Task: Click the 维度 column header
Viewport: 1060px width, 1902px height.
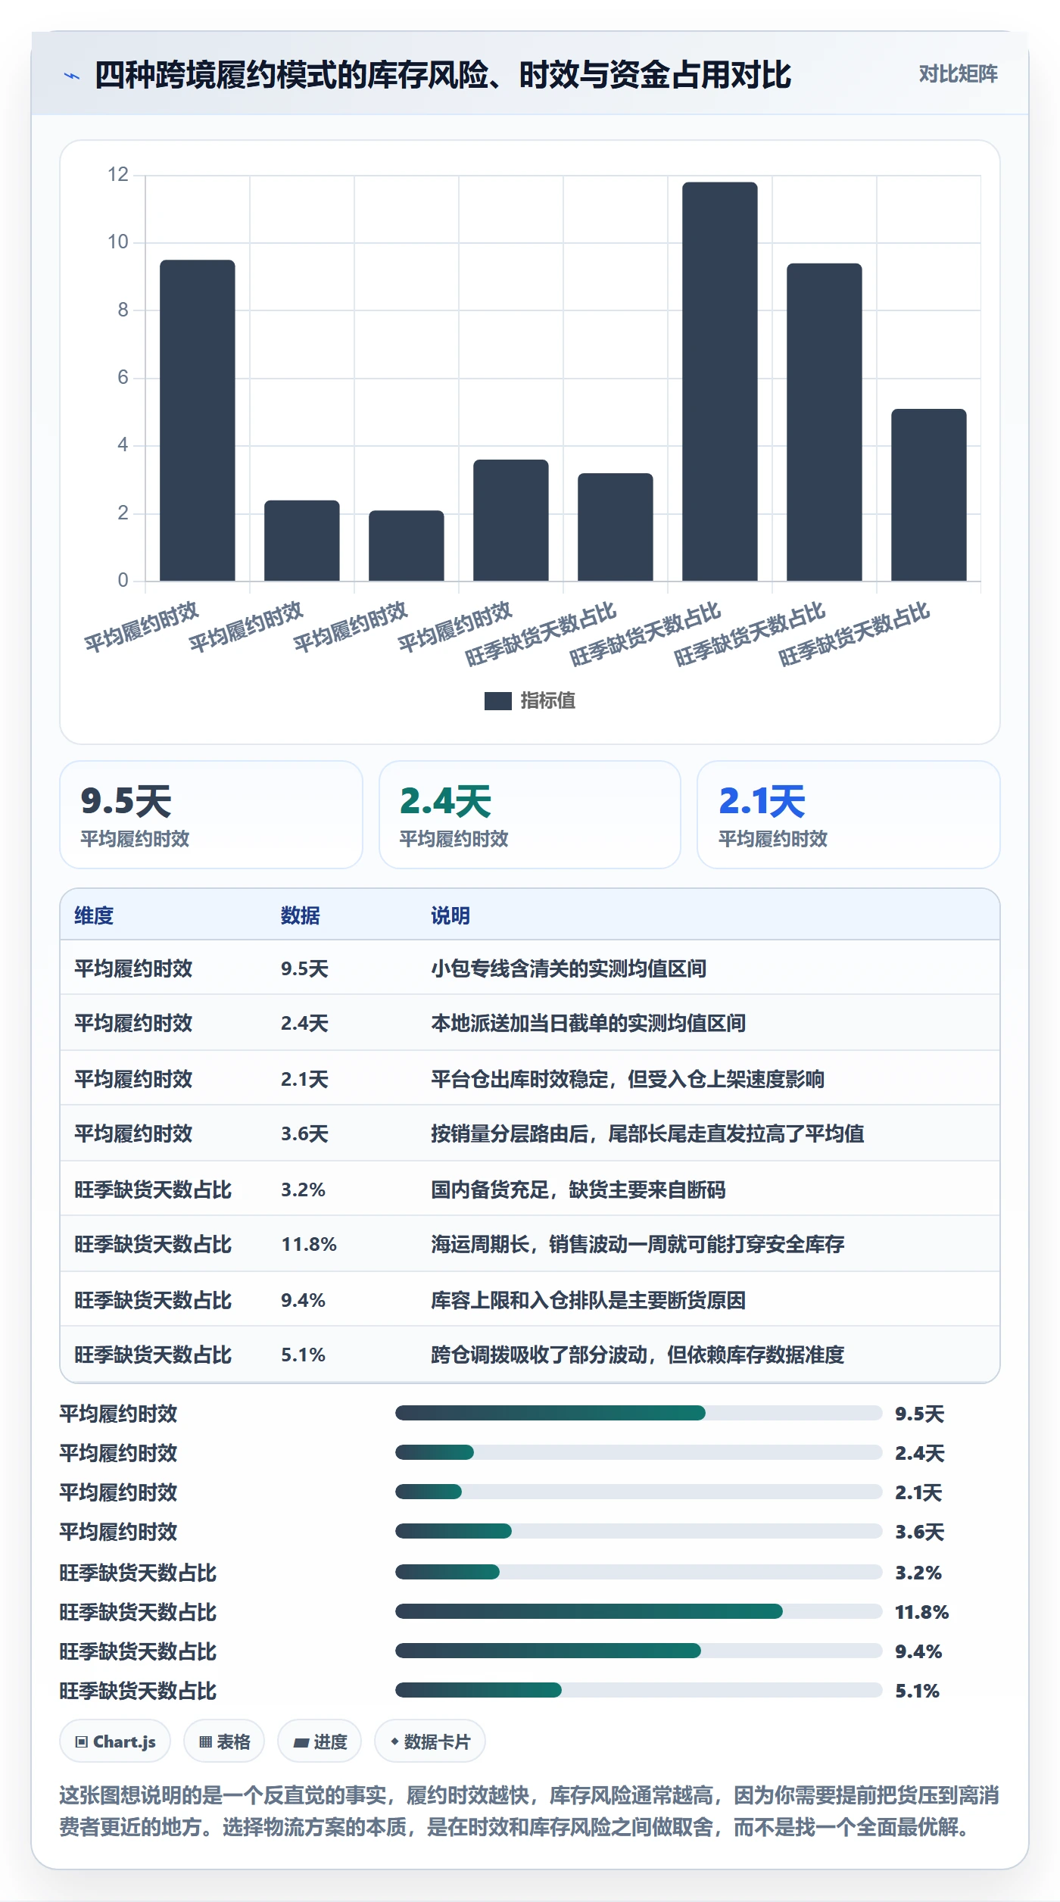Action: click(94, 915)
